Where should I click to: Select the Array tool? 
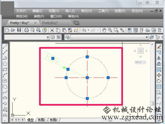pos(159,70)
